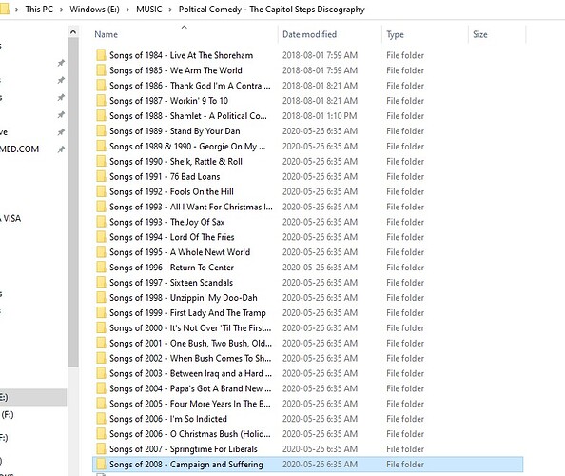Sort by Size column header
Viewport: 565px width, 476px height.
(x=480, y=34)
